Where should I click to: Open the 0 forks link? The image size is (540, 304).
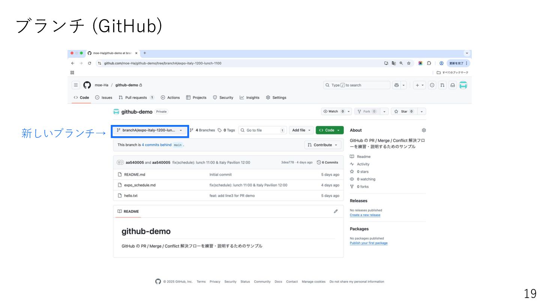359,187
